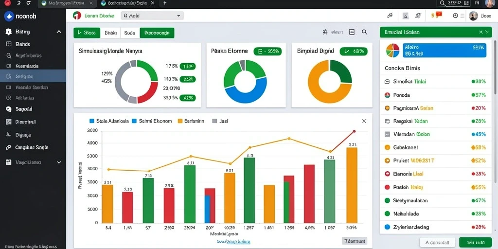Click the Tdament button below the chart
The height and width of the screenshot is (249, 498).
355,241
